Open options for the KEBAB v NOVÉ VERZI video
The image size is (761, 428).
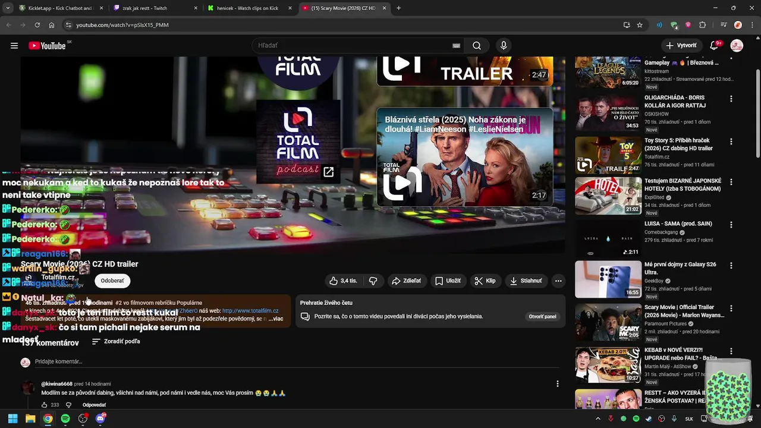pyautogui.click(x=731, y=351)
